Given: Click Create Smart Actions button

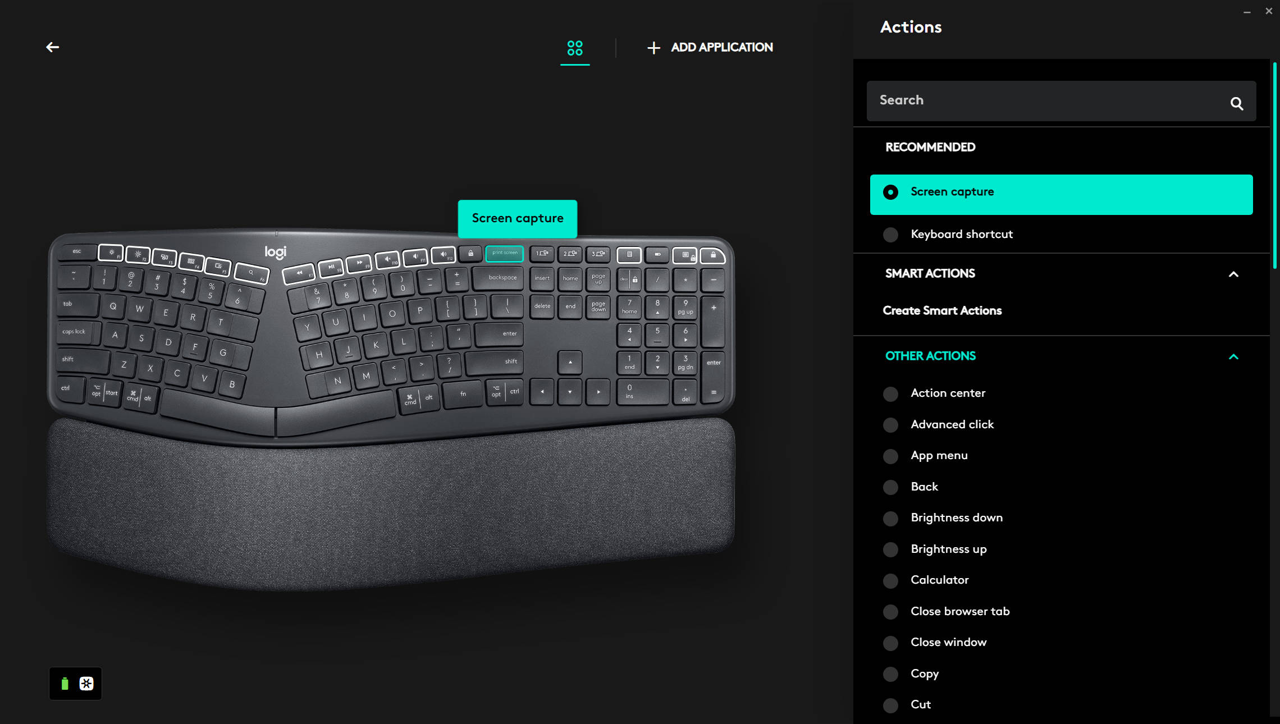Looking at the screenshot, I should [x=943, y=311].
